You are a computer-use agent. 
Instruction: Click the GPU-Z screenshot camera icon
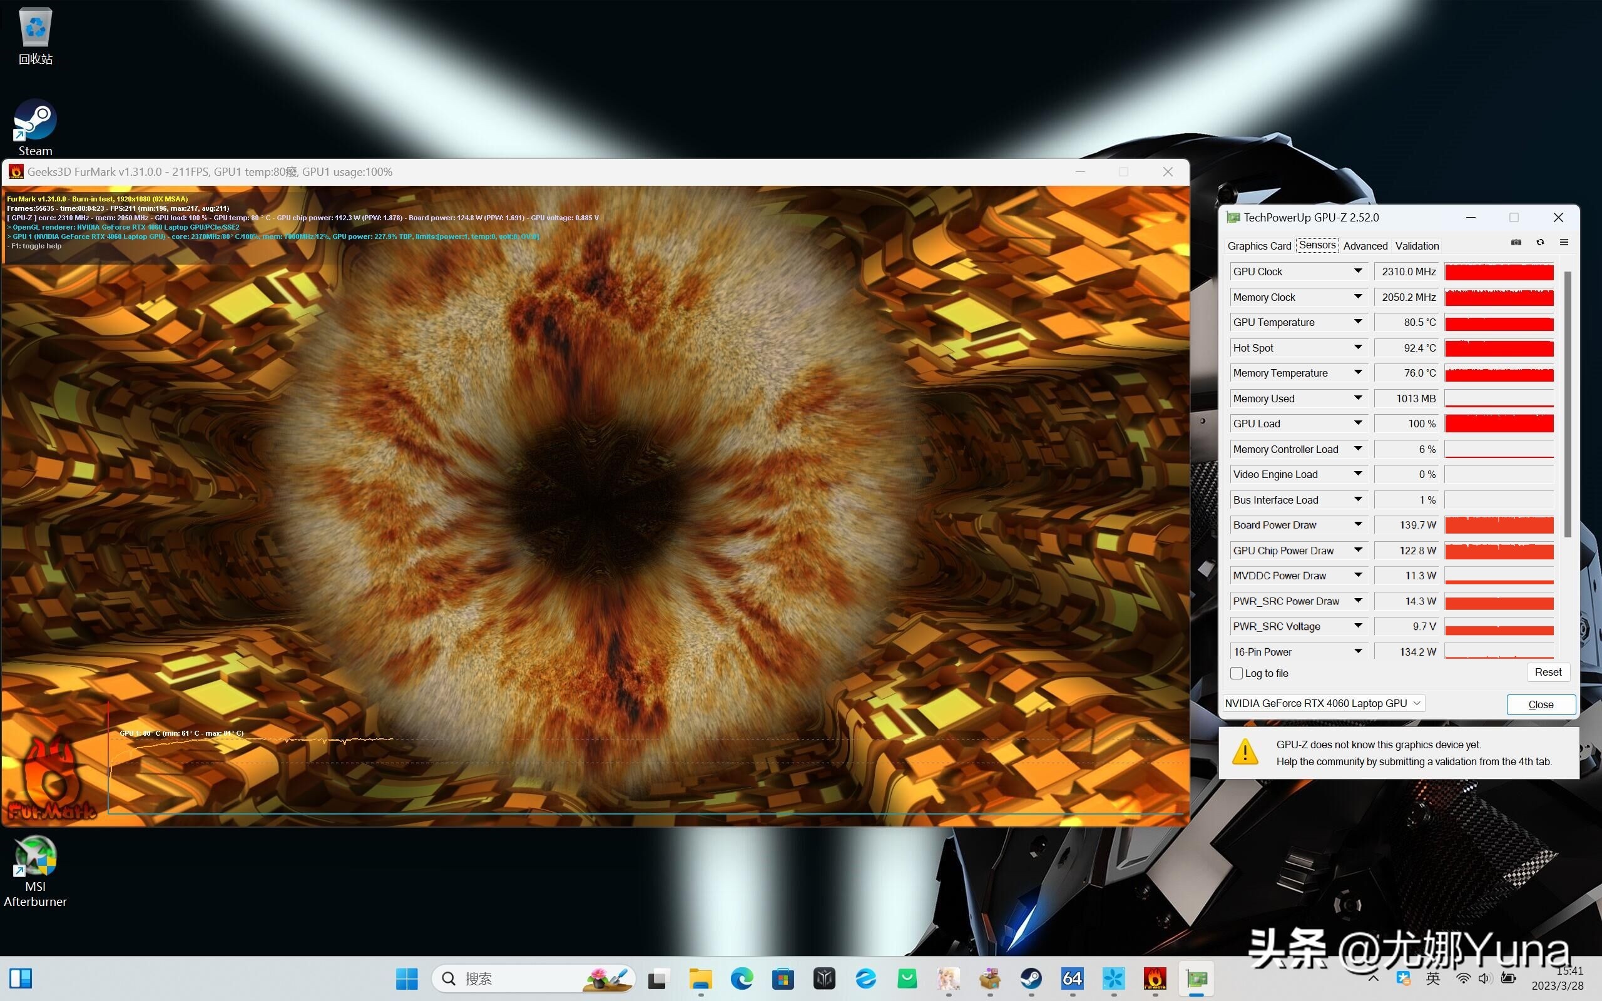click(1516, 243)
